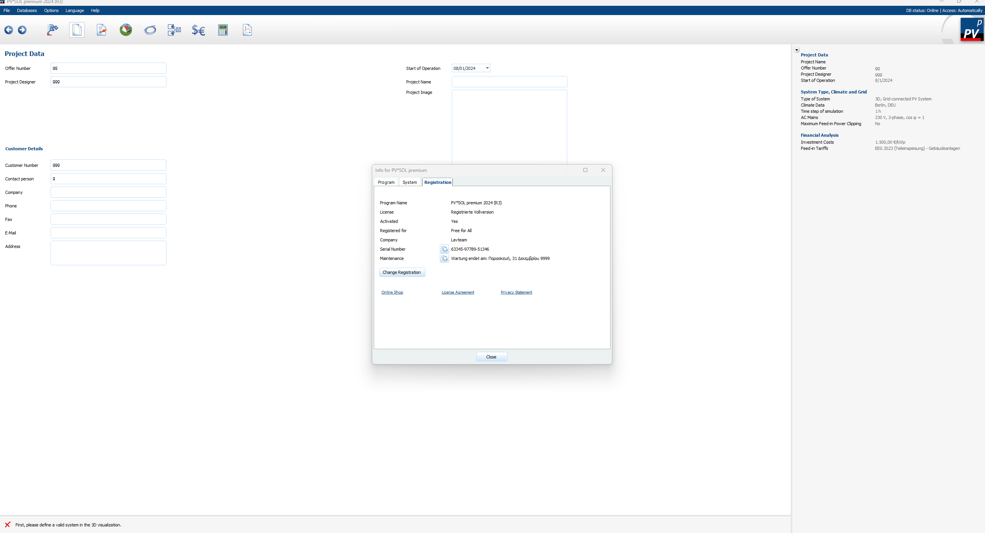Click the Project Name input field
The height and width of the screenshot is (533, 985).
point(510,81)
